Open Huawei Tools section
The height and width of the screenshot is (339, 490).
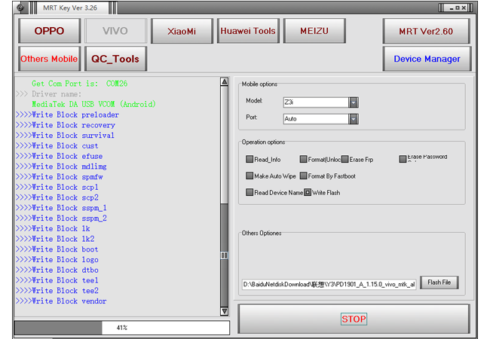[248, 31]
